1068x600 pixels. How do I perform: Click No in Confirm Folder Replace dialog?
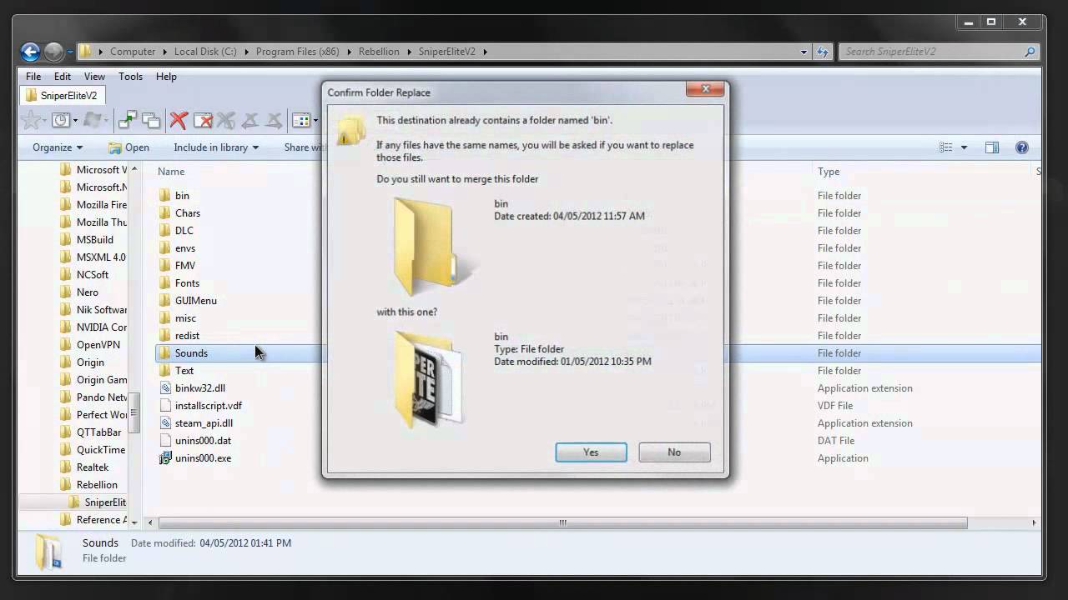(674, 452)
